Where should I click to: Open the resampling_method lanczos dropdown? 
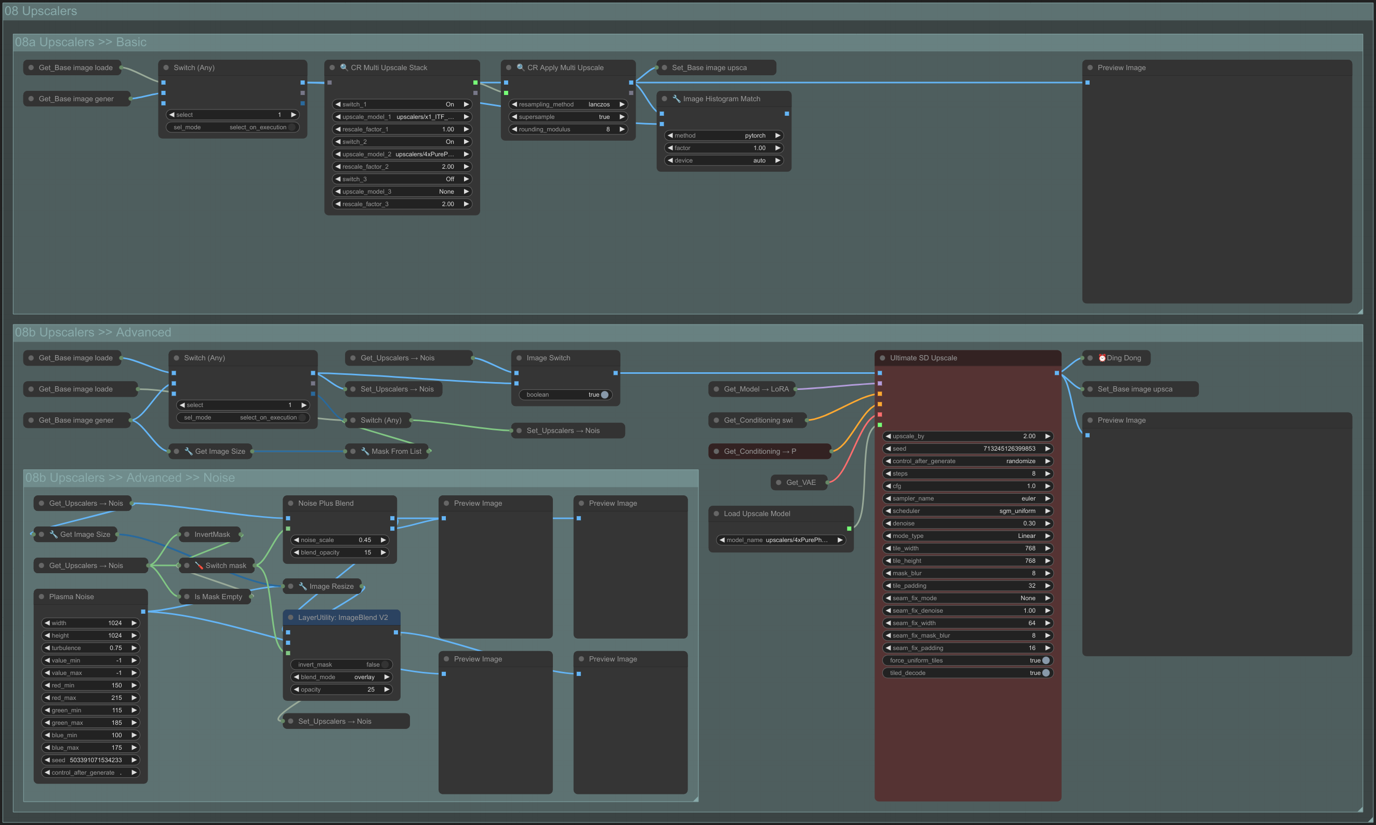point(568,104)
